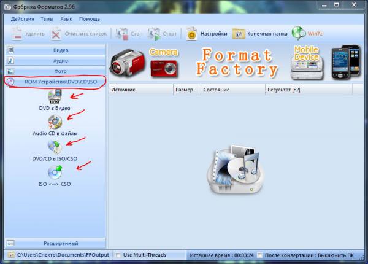Open the Темы menu
This screenshot has height=264, width=368.
coord(47,19)
